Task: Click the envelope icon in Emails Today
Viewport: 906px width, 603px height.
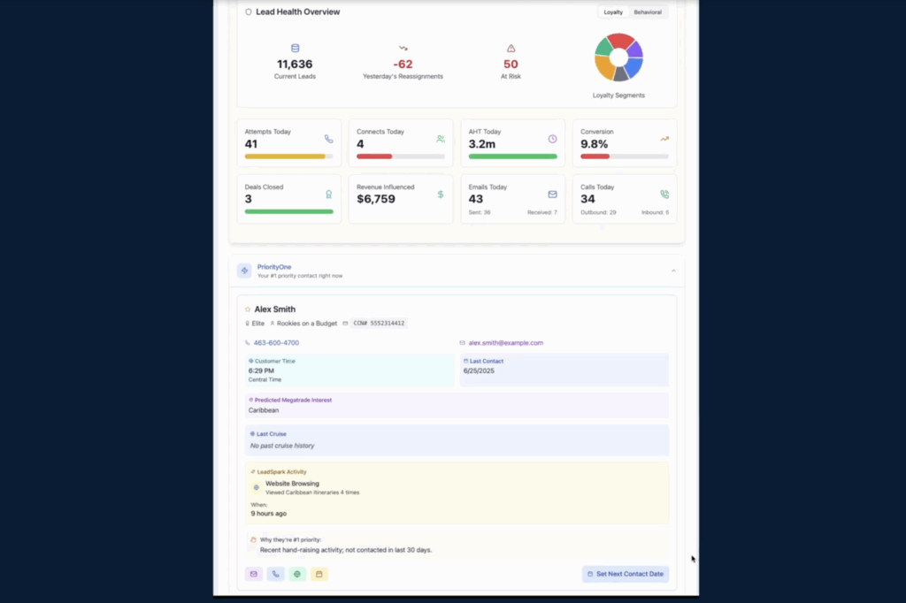Action: (x=552, y=195)
